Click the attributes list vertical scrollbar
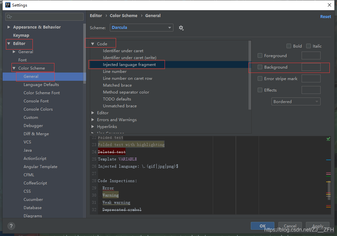This screenshot has width=337, height=236. click(250, 75)
